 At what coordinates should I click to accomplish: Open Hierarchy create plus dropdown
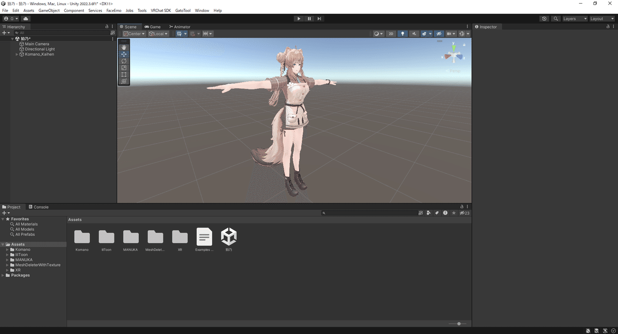click(6, 32)
